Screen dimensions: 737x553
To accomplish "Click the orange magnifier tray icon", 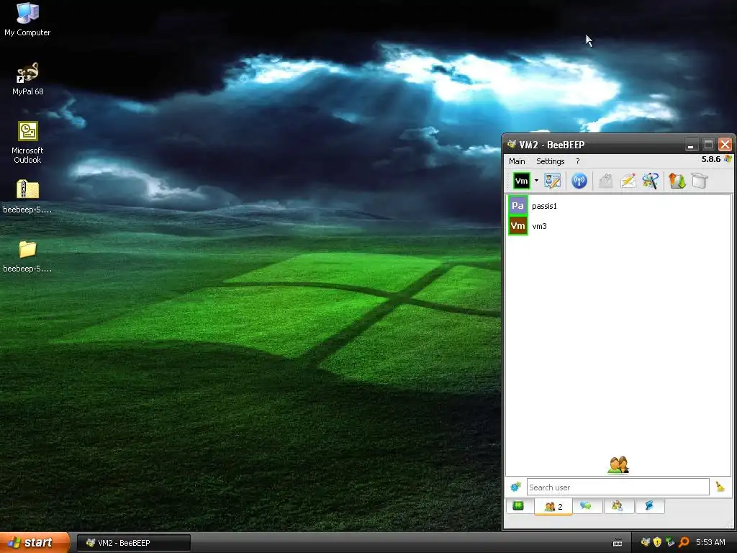I will (x=684, y=542).
